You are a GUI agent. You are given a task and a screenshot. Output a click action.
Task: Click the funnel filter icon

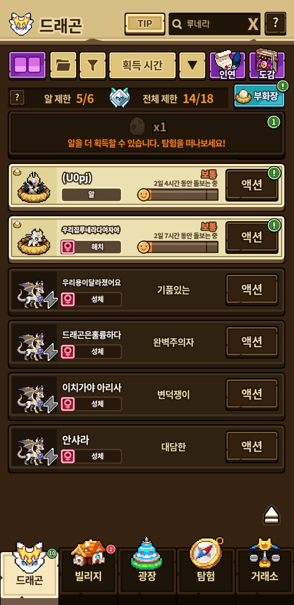(93, 65)
